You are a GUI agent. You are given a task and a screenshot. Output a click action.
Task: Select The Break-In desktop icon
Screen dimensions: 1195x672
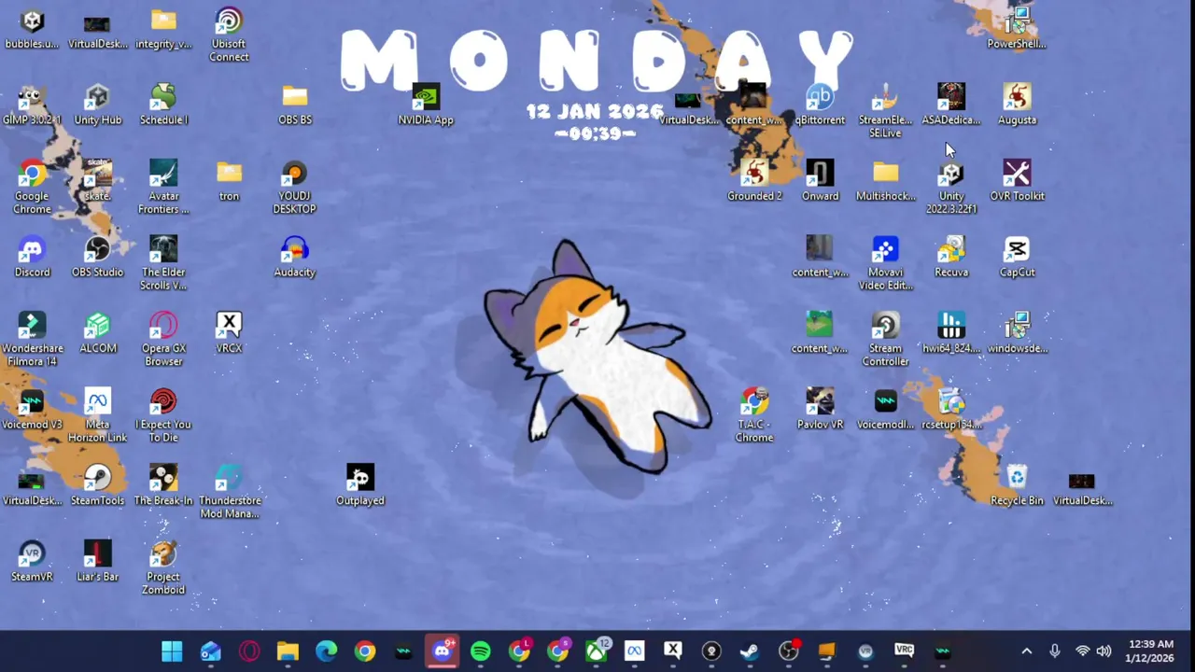[163, 485]
